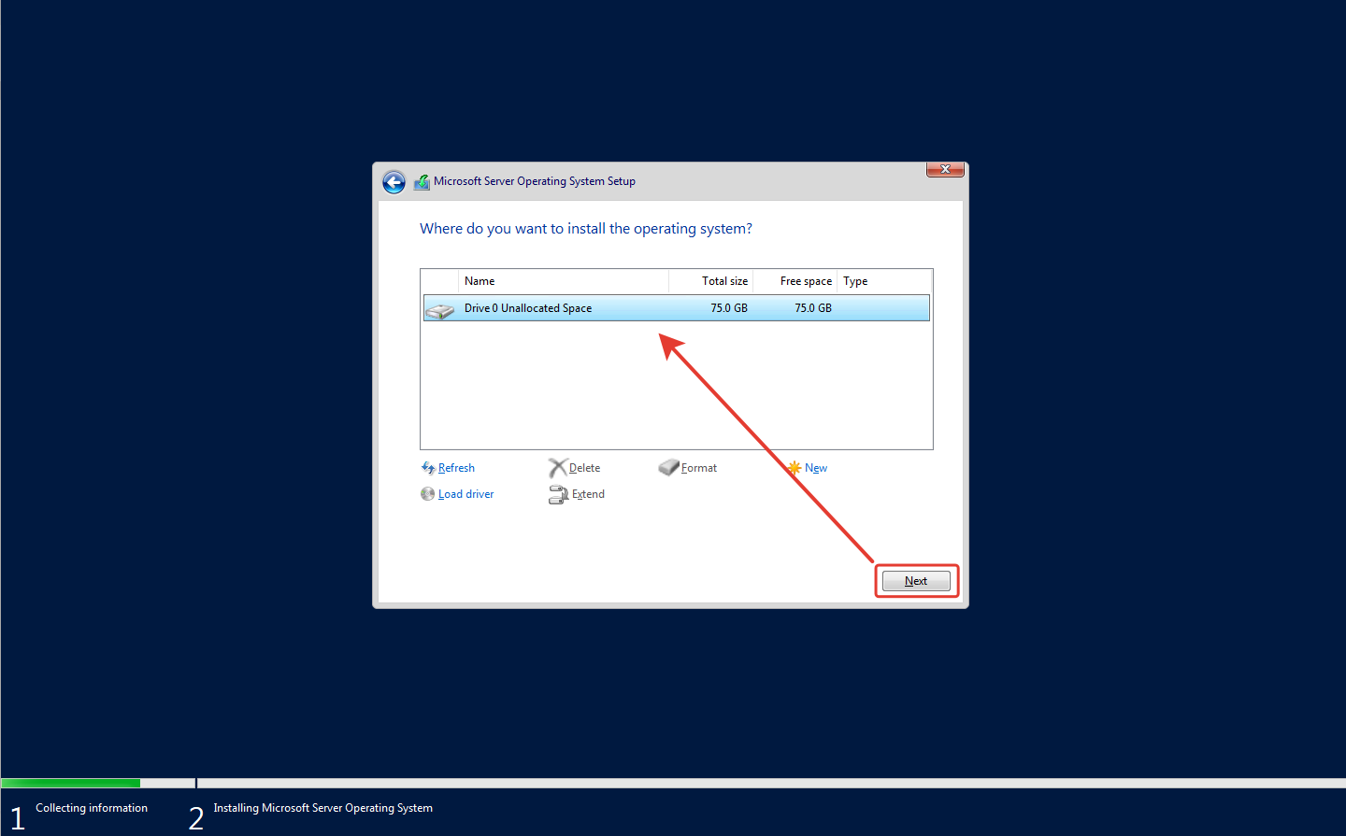Click the New link text
The height and width of the screenshot is (836, 1346).
[x=816, y=468]
